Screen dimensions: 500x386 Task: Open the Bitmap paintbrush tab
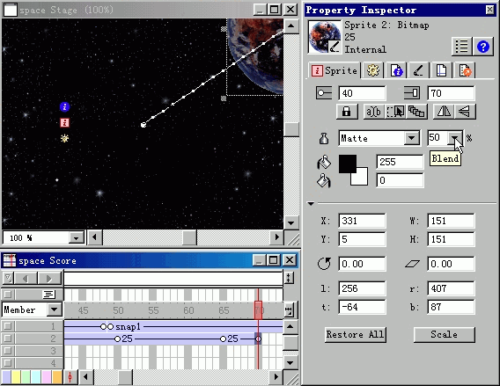click(x=418, y=70)
